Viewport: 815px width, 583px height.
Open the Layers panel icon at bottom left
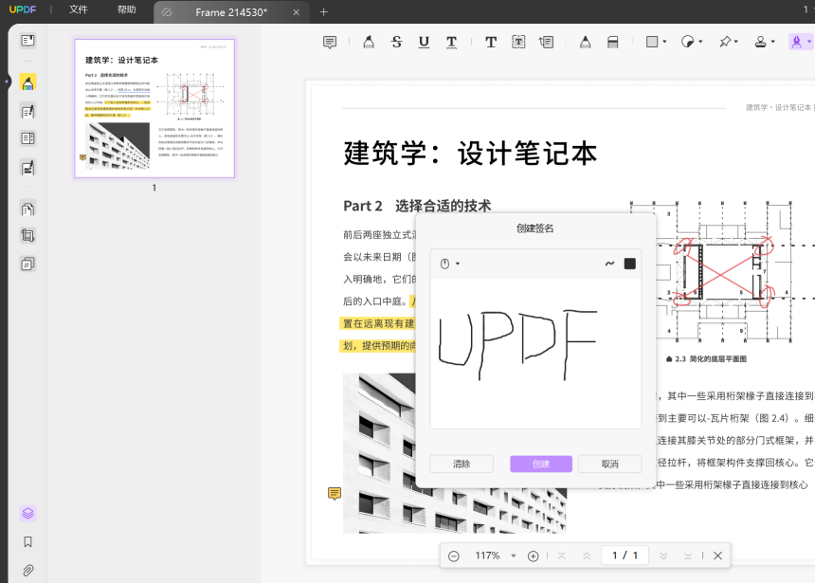[x=27, y=513]
